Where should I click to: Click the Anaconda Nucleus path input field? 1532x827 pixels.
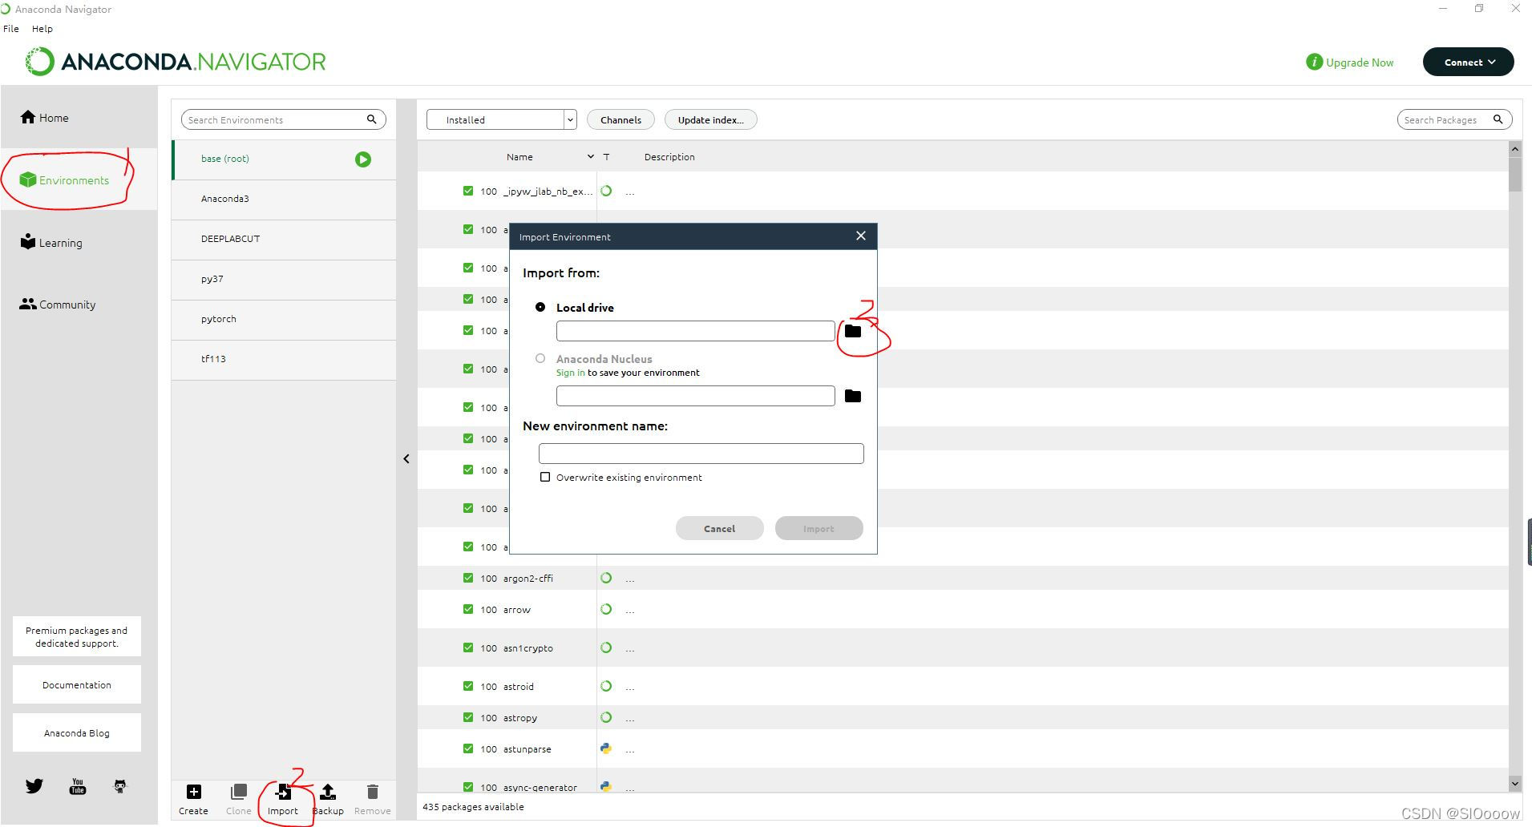click(696, 396)
